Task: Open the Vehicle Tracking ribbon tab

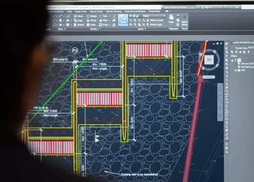Action: [114, 12]
